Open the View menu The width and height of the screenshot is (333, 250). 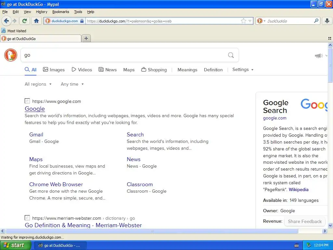click(27, 12)
